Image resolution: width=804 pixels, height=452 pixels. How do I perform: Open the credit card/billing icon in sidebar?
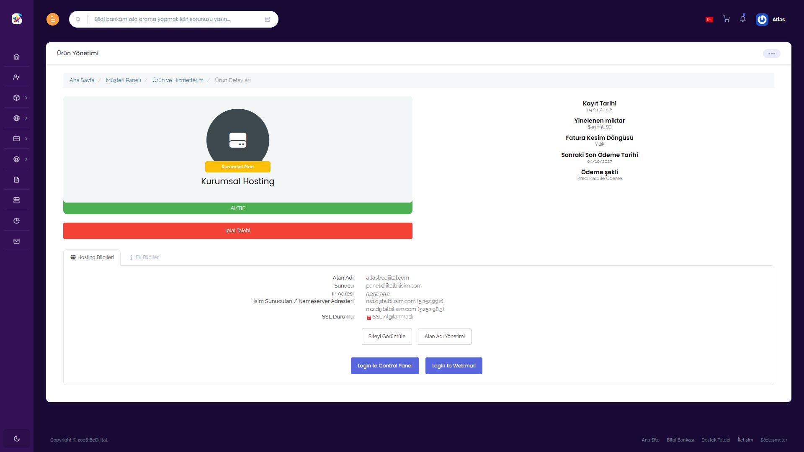pos(17,139)
